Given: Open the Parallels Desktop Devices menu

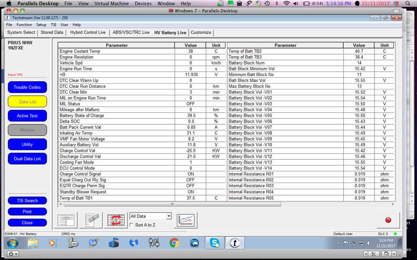Looking at the screenshot, I should tap(143, 3).
